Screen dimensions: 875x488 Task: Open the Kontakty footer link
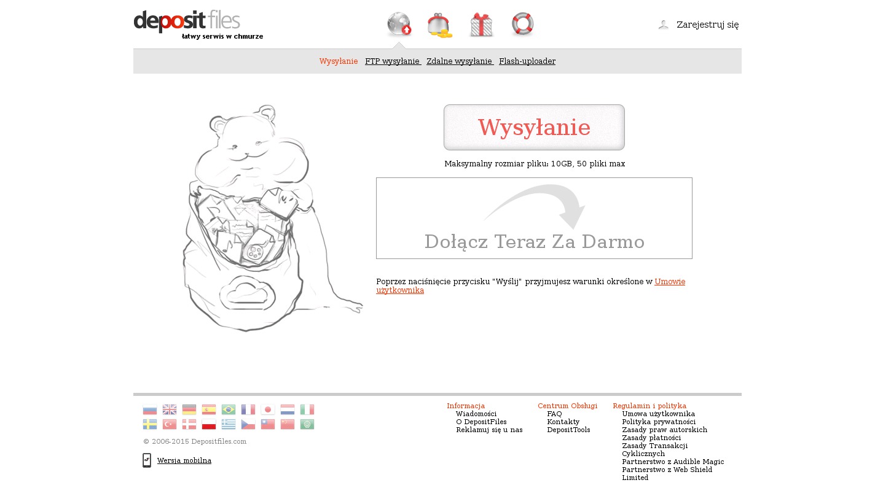tap(563, 422)
